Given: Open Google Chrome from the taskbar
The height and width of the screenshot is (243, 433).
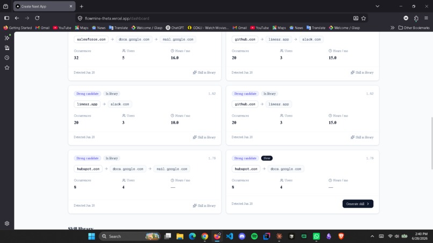Looking at the screenshot, I should (205, 237).
